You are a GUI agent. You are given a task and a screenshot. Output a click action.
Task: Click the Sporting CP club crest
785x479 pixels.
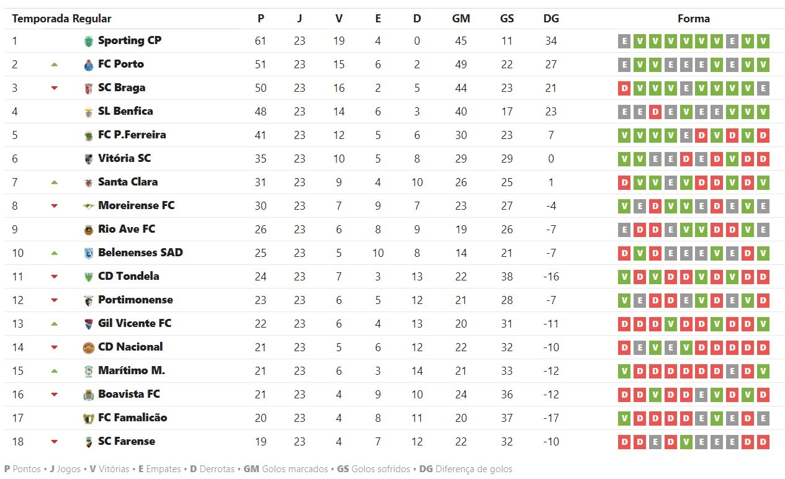[x=88, y=42]
